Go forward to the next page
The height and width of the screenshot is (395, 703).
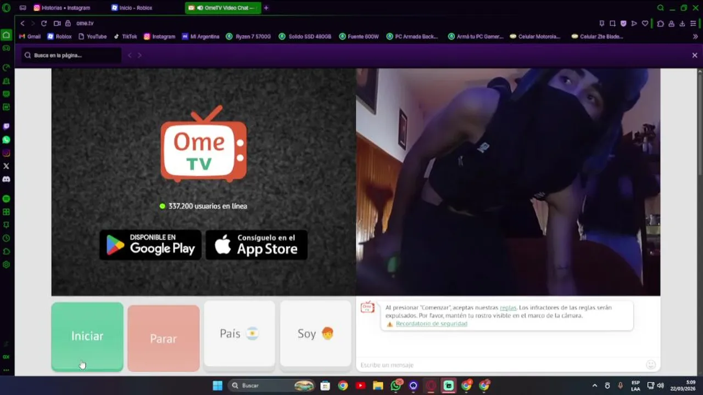click(33, 23)
